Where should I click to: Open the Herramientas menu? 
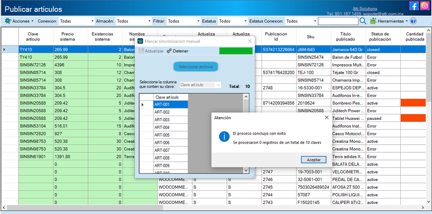[x=389, y=21]
